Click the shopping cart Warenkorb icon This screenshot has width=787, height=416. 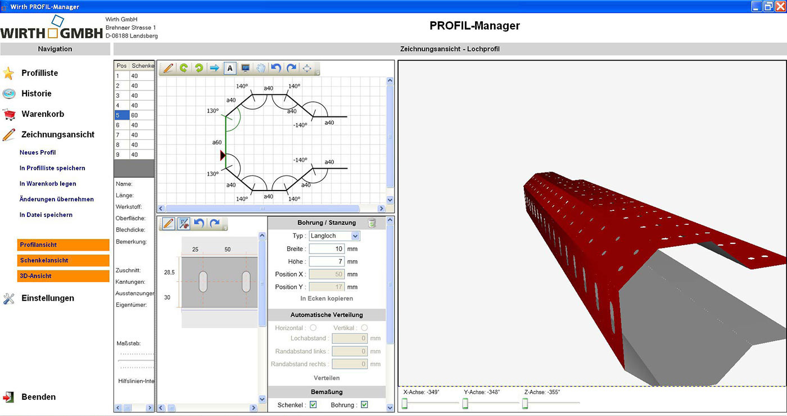click(8, 114)
